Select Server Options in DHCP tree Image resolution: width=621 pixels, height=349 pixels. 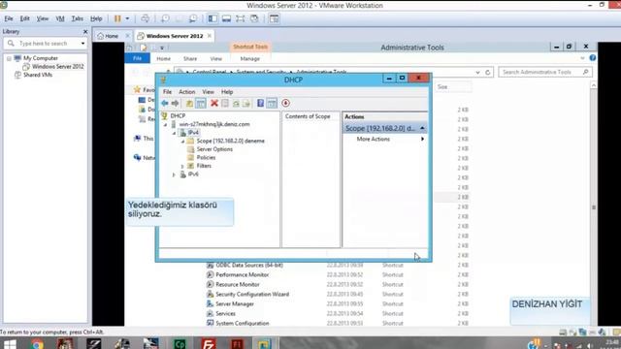point(214,149)
